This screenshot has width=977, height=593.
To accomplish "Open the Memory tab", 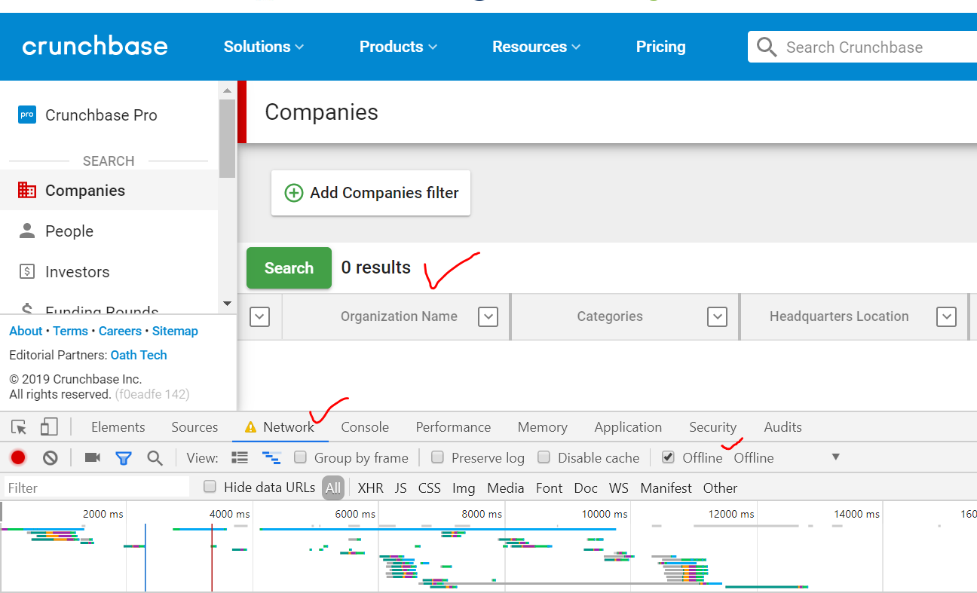I will click(542, 427).
